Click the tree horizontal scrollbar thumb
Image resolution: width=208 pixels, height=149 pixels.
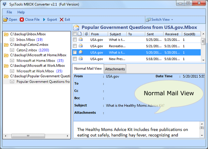[x=28, y=136]
